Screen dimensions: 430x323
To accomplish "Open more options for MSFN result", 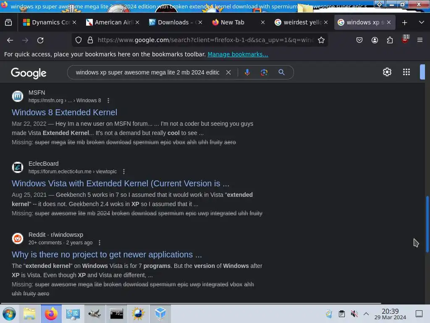I will coord(108,101).
